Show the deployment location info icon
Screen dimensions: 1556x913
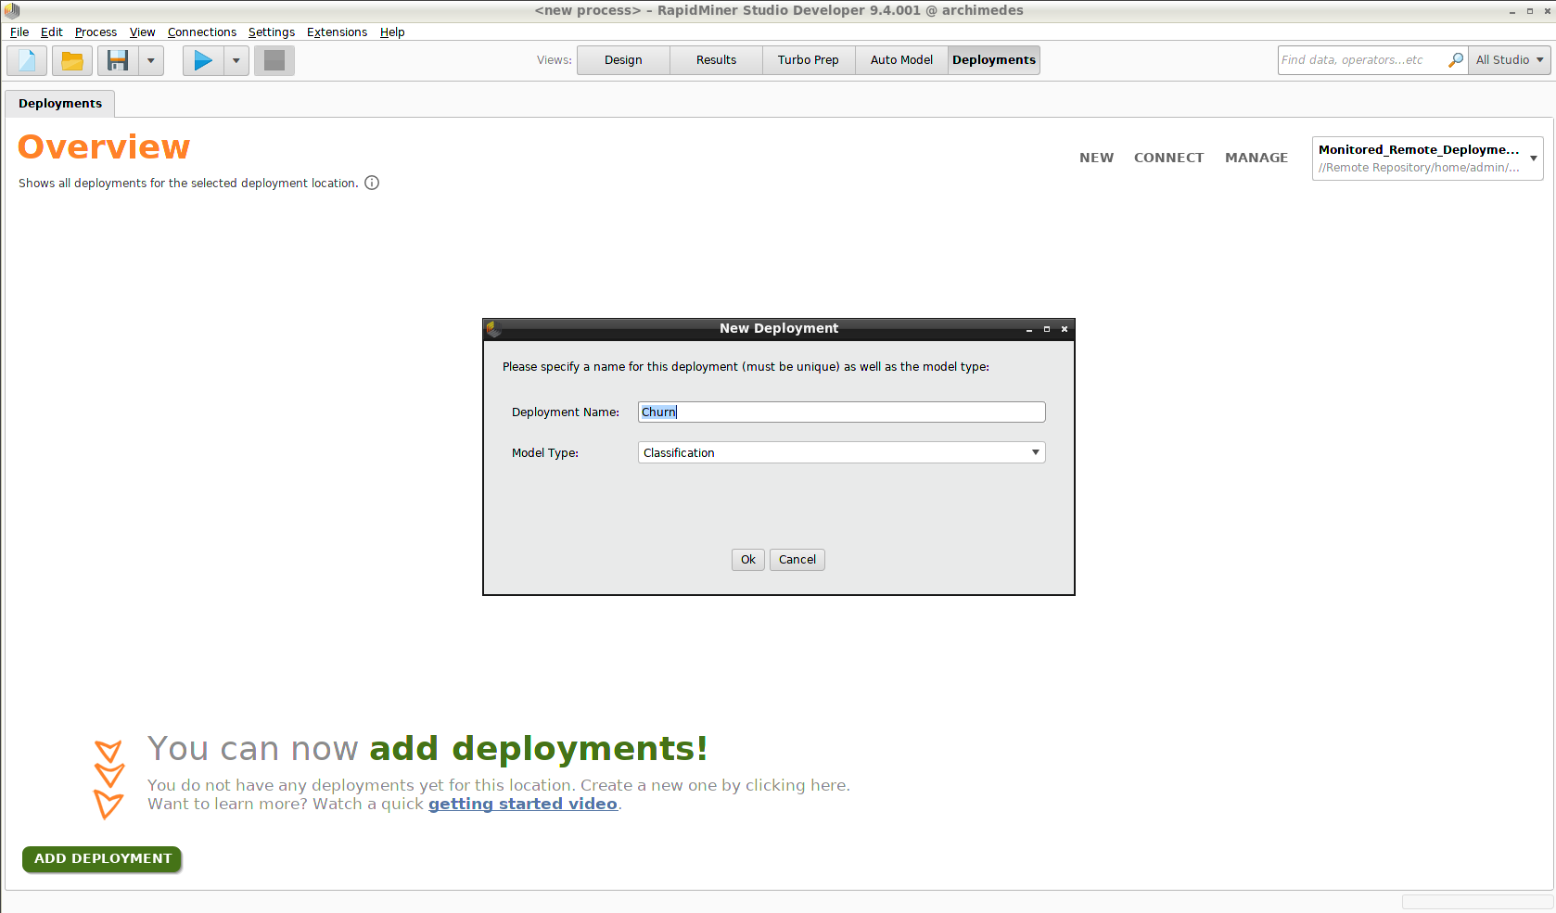click(x=372, y=183)
